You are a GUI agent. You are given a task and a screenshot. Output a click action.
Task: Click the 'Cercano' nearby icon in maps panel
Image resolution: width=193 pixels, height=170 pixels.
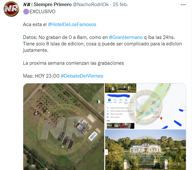pos(120,100)
